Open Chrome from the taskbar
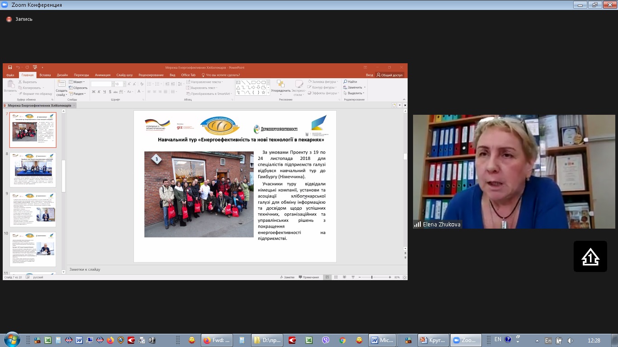Viewport: 618px width, 347px height. pos(342,340)
